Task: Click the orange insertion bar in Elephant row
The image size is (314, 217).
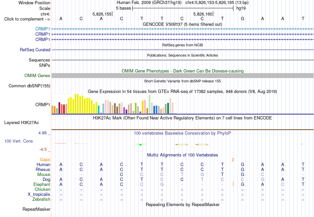Action: point(233,184)
